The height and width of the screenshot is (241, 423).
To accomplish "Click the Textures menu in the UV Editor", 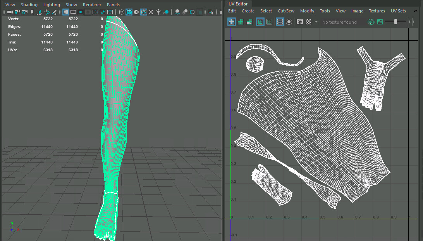I will click(x=377, y=11).
